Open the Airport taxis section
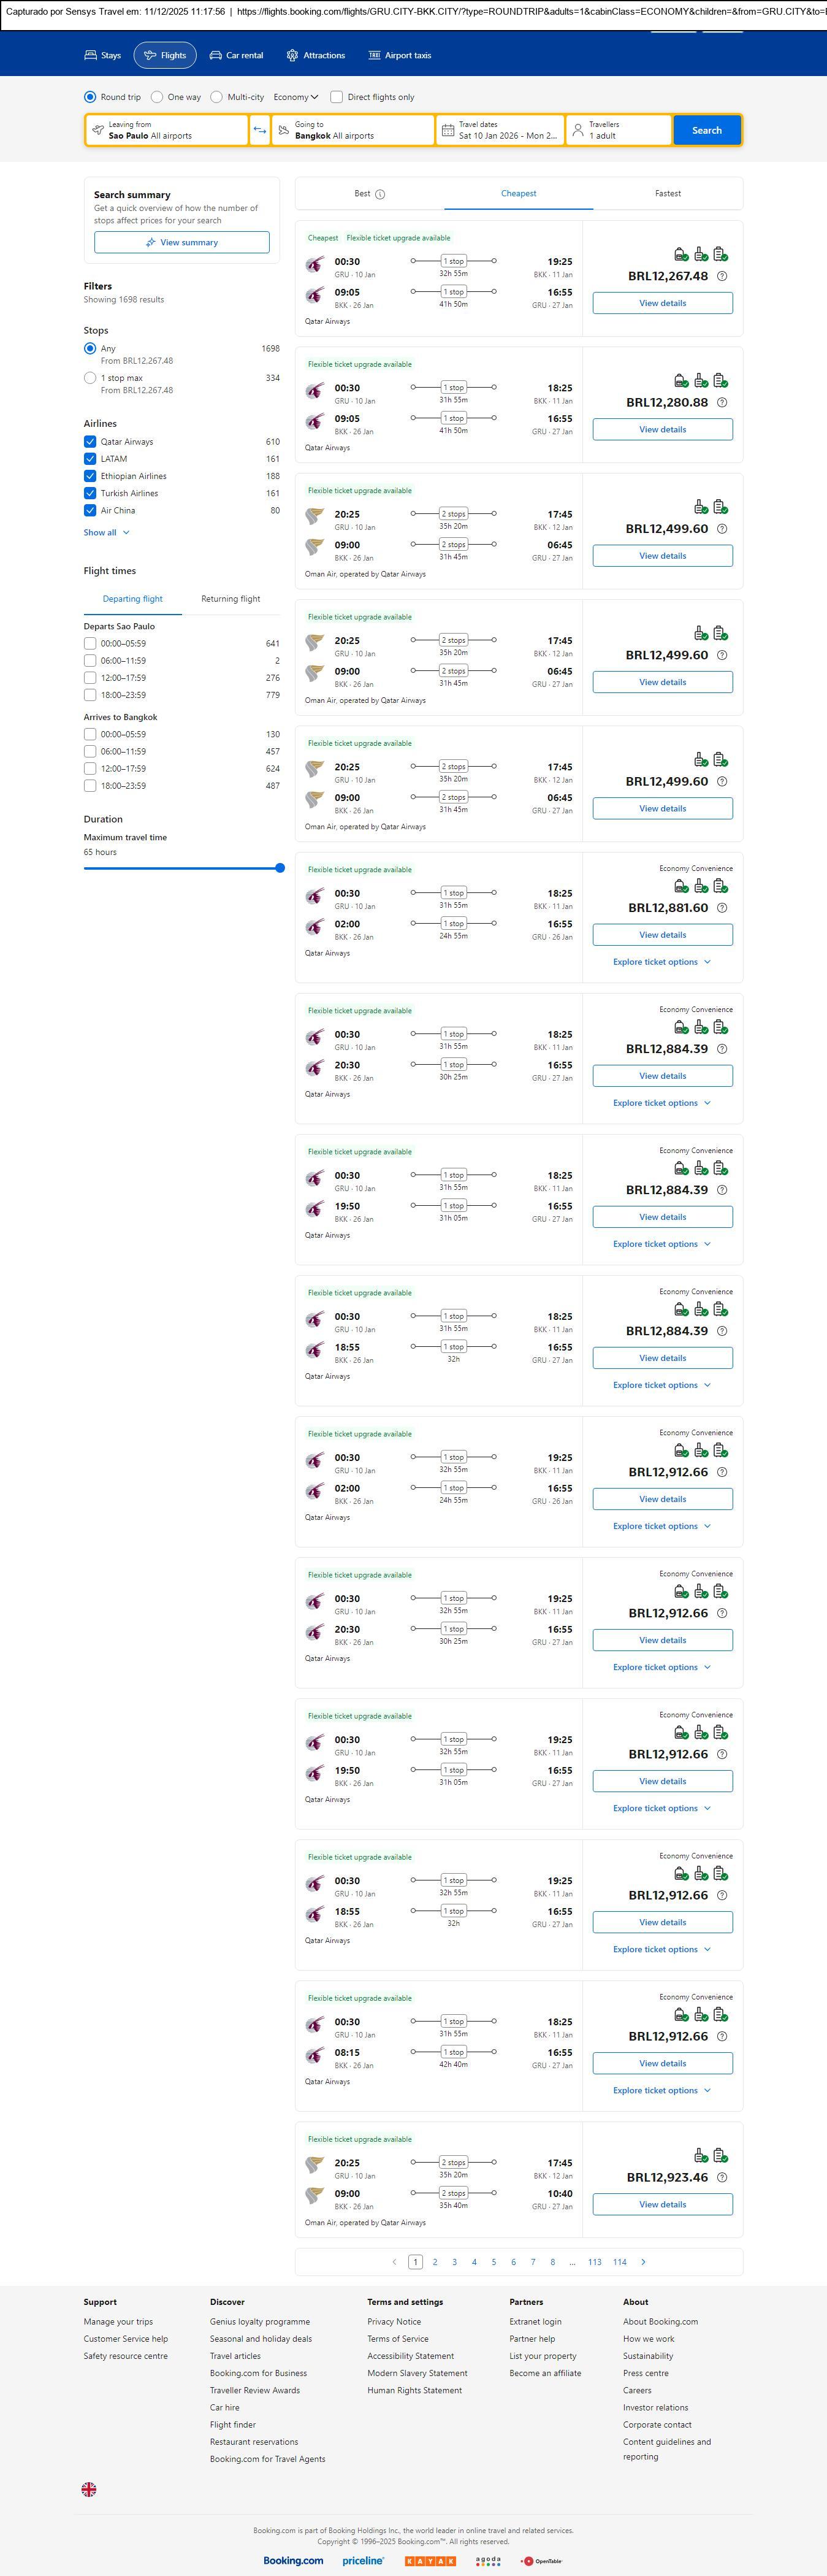Screen dimensions: 827x2576 point(400,56)
